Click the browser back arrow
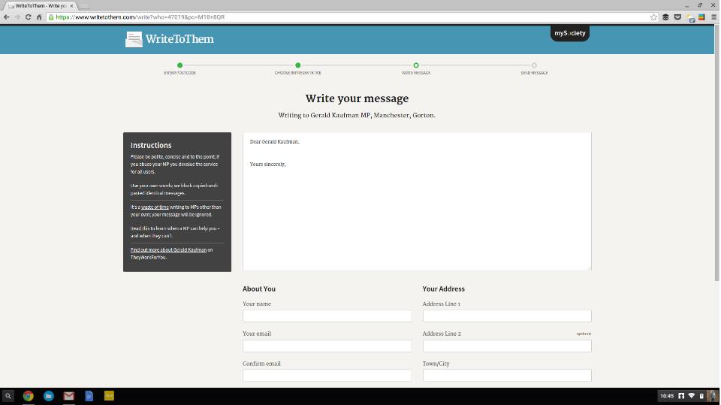Viewport: 721px width, 405px height. [x=7, y=17]
